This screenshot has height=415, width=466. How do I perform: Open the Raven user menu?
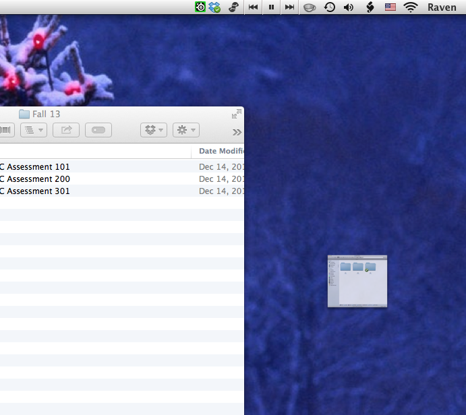442,7
